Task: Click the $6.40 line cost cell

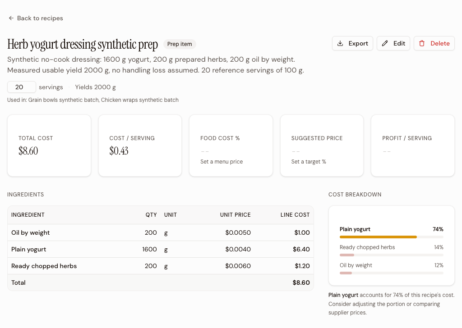Action: (x=301, y=250)
